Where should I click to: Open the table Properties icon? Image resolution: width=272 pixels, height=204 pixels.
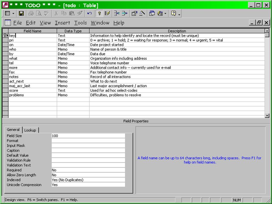click(x=134, y=13)
